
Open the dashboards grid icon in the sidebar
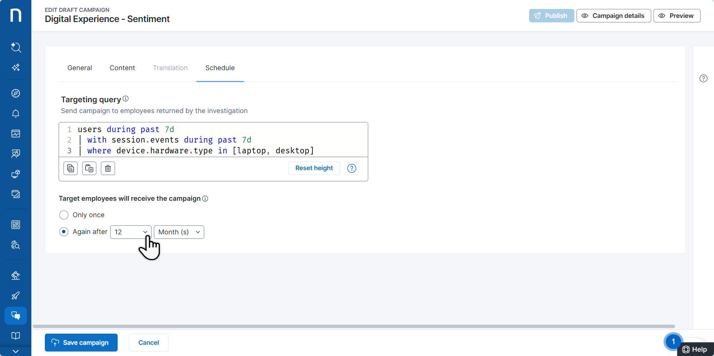16,225
